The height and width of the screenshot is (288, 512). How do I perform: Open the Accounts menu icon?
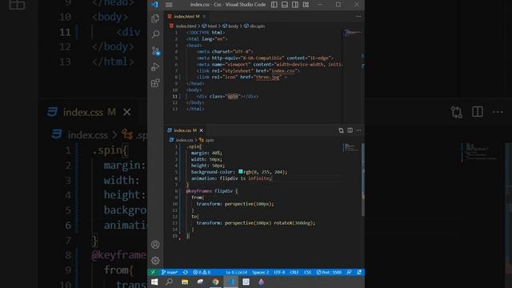155,244
